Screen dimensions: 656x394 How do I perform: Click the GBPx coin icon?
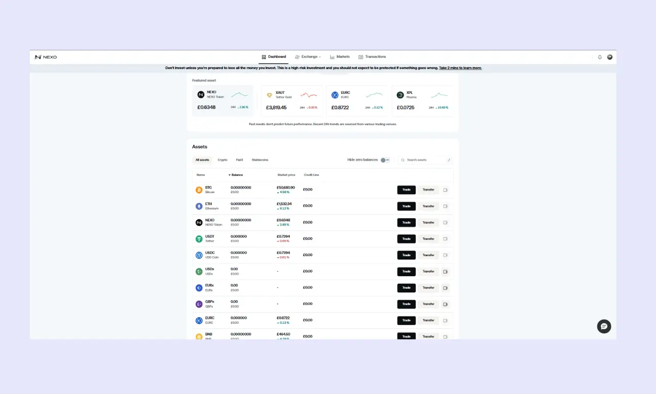[199, 304]
